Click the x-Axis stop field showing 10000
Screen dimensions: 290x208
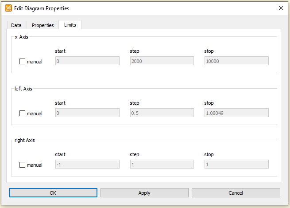click(x=236, y=61)
